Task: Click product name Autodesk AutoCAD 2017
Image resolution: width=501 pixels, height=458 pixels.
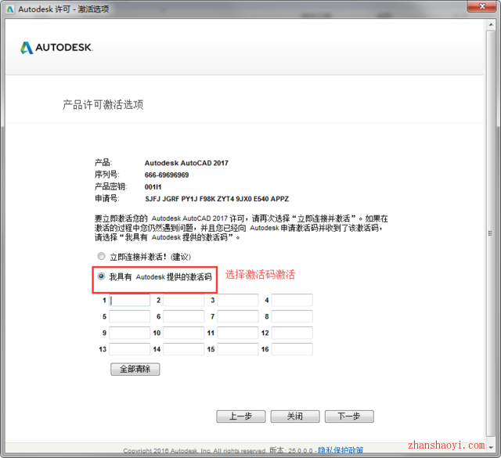Action: [186, 163]
